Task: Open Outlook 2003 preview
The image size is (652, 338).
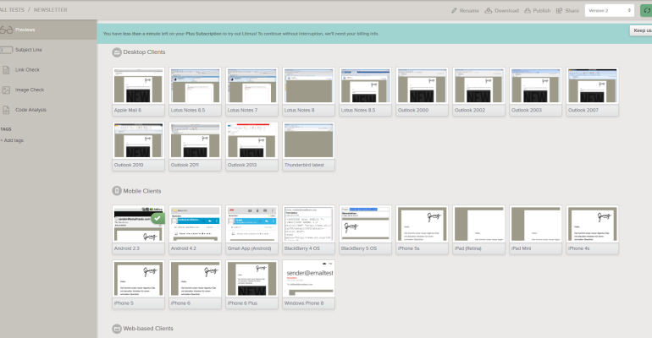Action: (x=535, y=91)
